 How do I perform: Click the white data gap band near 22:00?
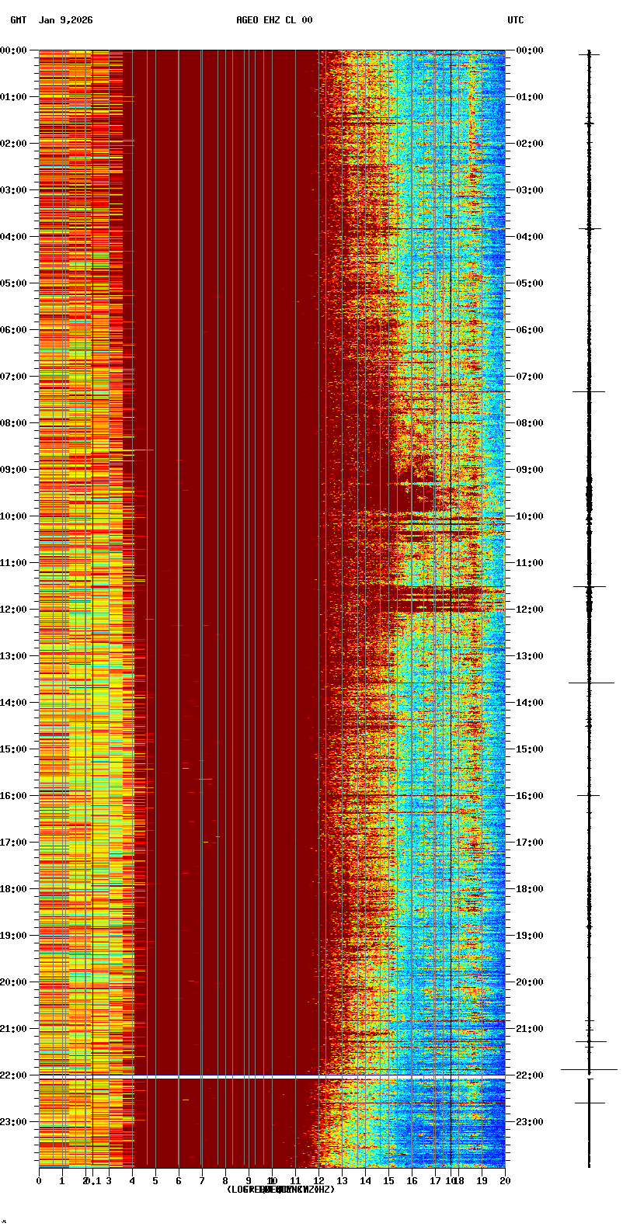click(x=272, y=1077)
